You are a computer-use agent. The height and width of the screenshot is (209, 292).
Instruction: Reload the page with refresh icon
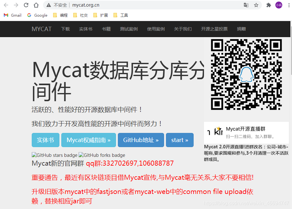(26, 5)
